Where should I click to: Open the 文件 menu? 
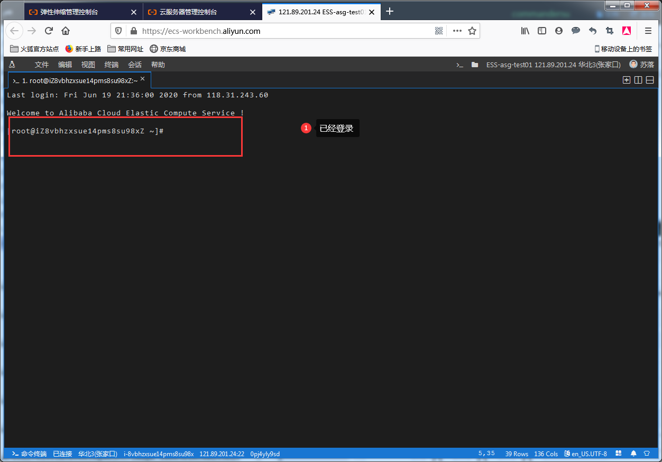(x=42, y=65)
